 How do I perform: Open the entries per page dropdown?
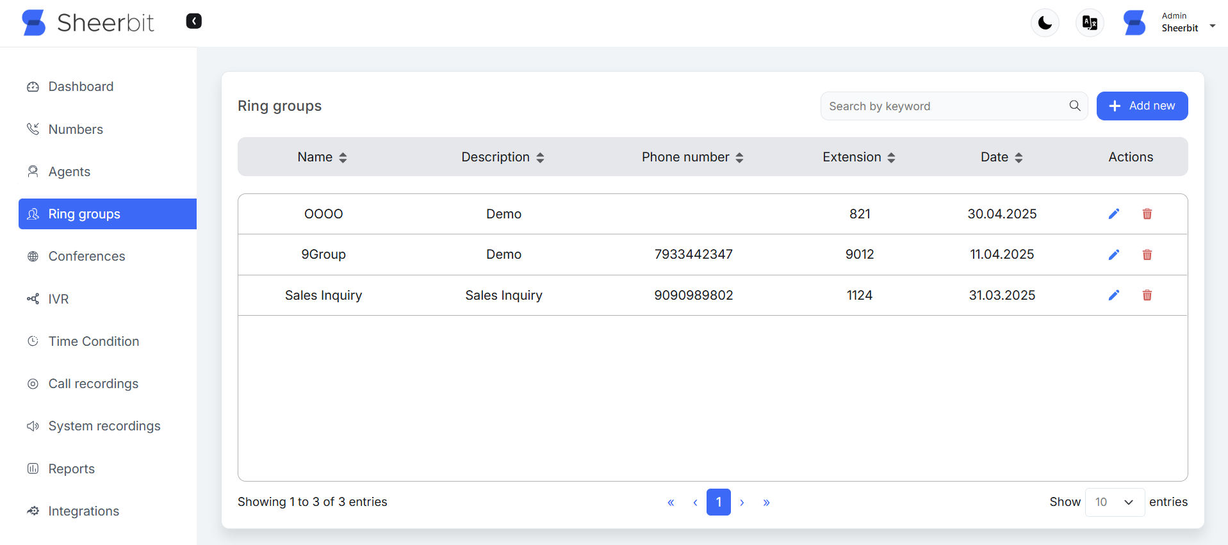[x=1114, y=502]
